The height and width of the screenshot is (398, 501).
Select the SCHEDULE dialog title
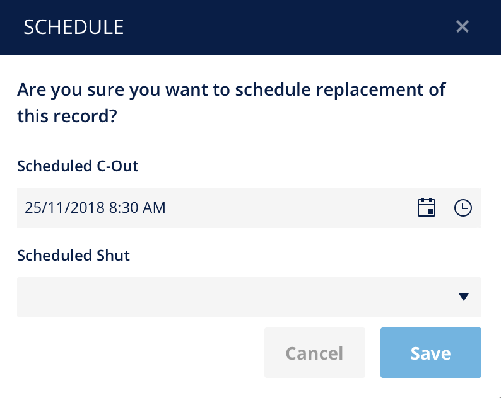pyautogui.click(x=73, y=27)
